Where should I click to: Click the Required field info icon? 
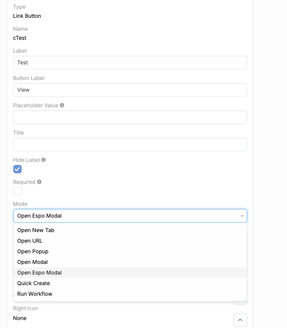pyautogui.click(x=39, y=182)
